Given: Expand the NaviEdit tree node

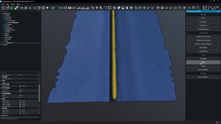Looking at the screenshot, I should [x=1, y=45].
